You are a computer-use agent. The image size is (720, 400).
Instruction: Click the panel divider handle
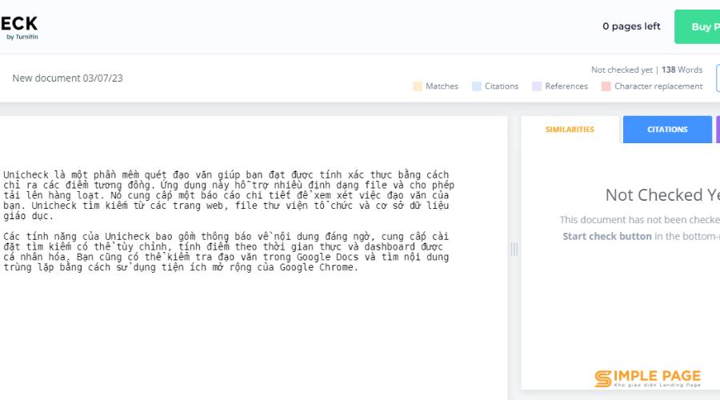(x=514, y=250)
